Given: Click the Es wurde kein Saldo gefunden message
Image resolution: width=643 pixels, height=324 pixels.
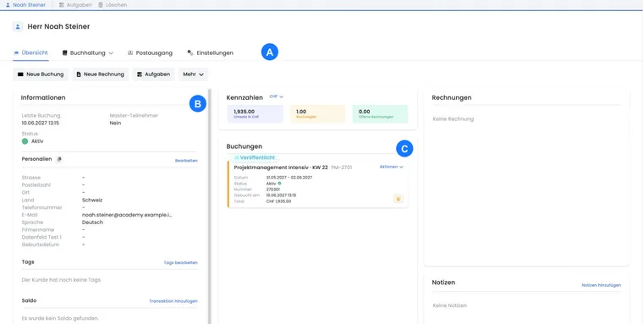Looking at the screenshot, I should [60, 318].
